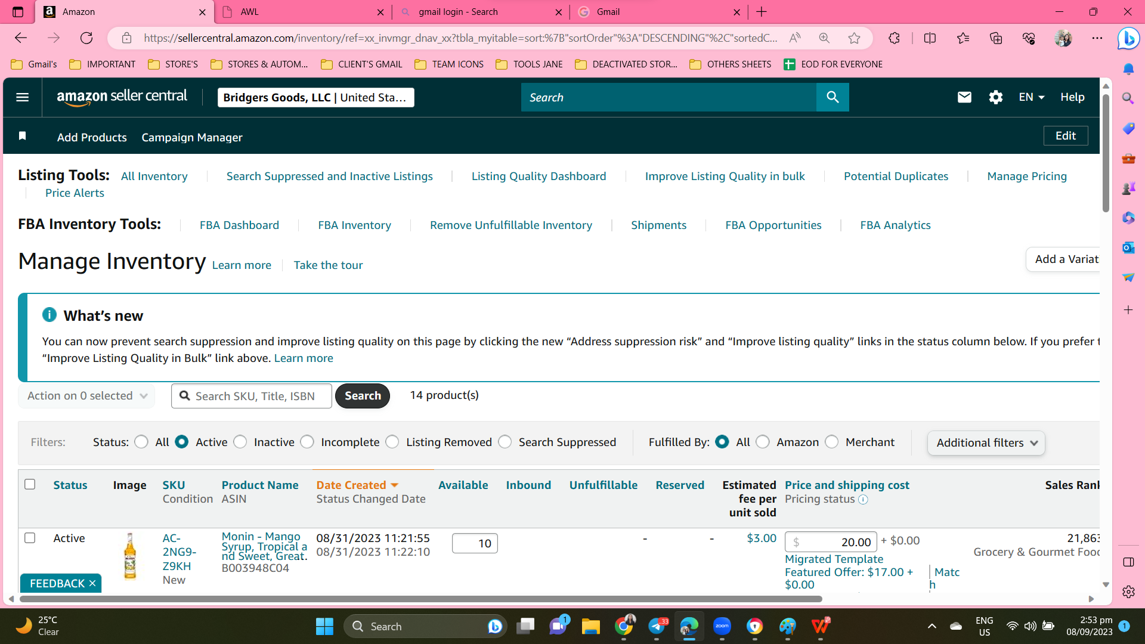Screen dimensions: 1145x644
Task: Click in the Search SKU, Title, ISBN field
Action: pyautogui.click(x=252, y=396)
